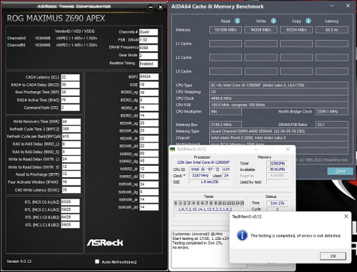Click the tRDRD_sg value field
This screenshot has height=272, width=357.
pos(149,93)
